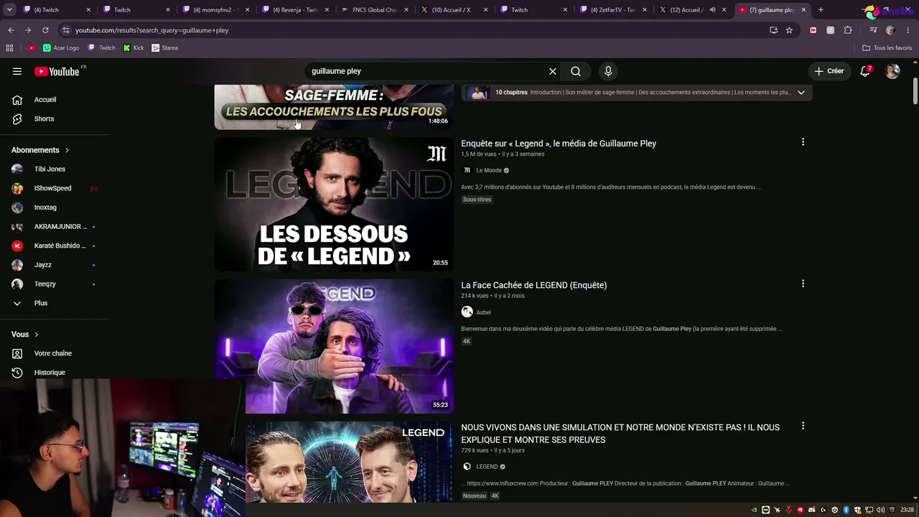The width and height of the screenshot is (919, 517).
Task: Open the red fast-forward extension icon
Action: coord(813,30)
